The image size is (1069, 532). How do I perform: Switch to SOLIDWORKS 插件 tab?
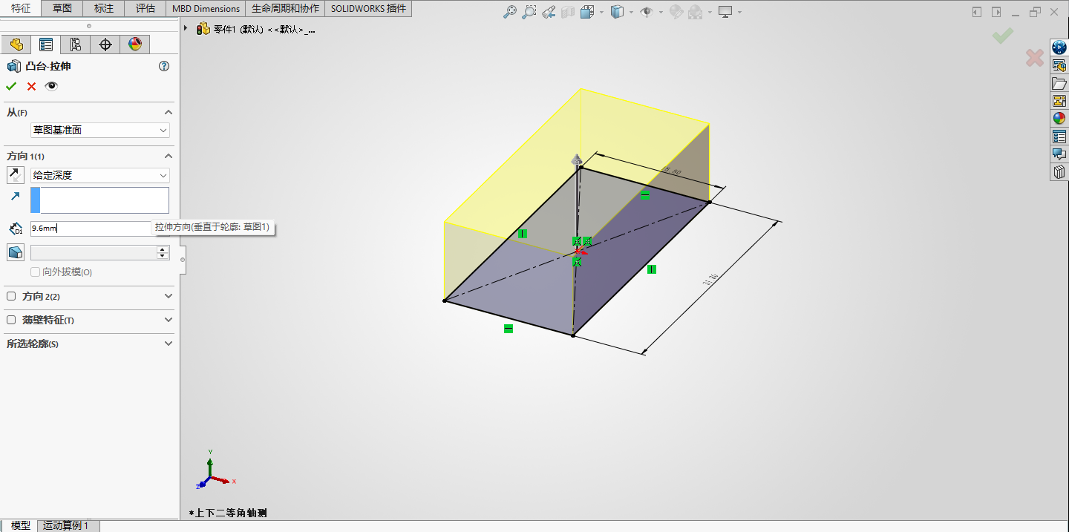368,9
